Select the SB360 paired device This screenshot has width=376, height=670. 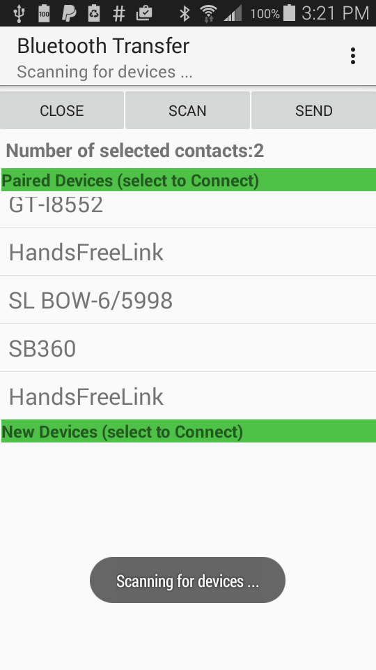click(x=188, y=348)
